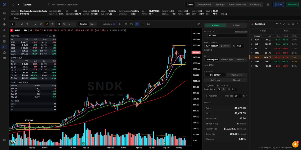This screenshot has height=150, width=301.
Task: Click the flag icon next to 6/7
Action: click(x=49, y=5)
